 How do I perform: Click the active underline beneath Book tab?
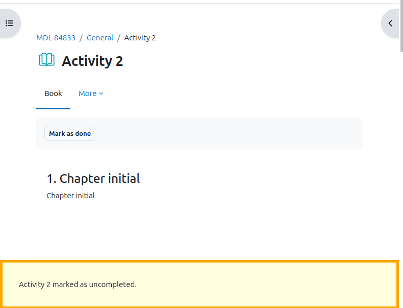click(x=53, y=108)
